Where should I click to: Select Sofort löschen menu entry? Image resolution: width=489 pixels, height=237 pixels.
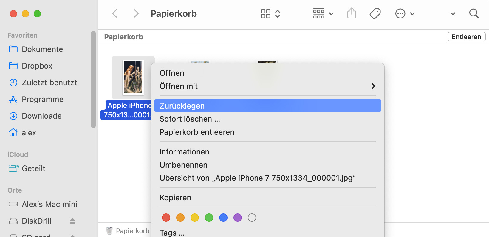(190, 119)
